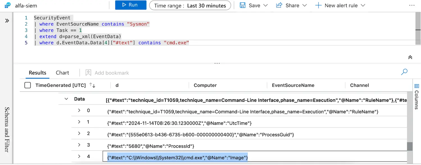Click query line where Task == 1

click(58, 30)
